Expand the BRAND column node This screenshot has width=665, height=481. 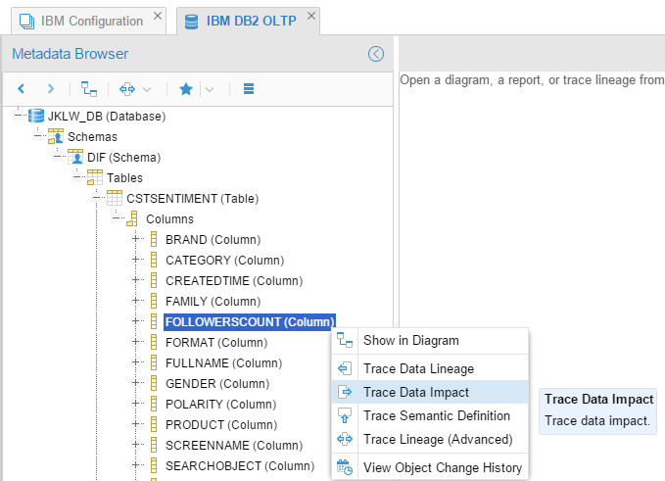[x=136, y=238]
